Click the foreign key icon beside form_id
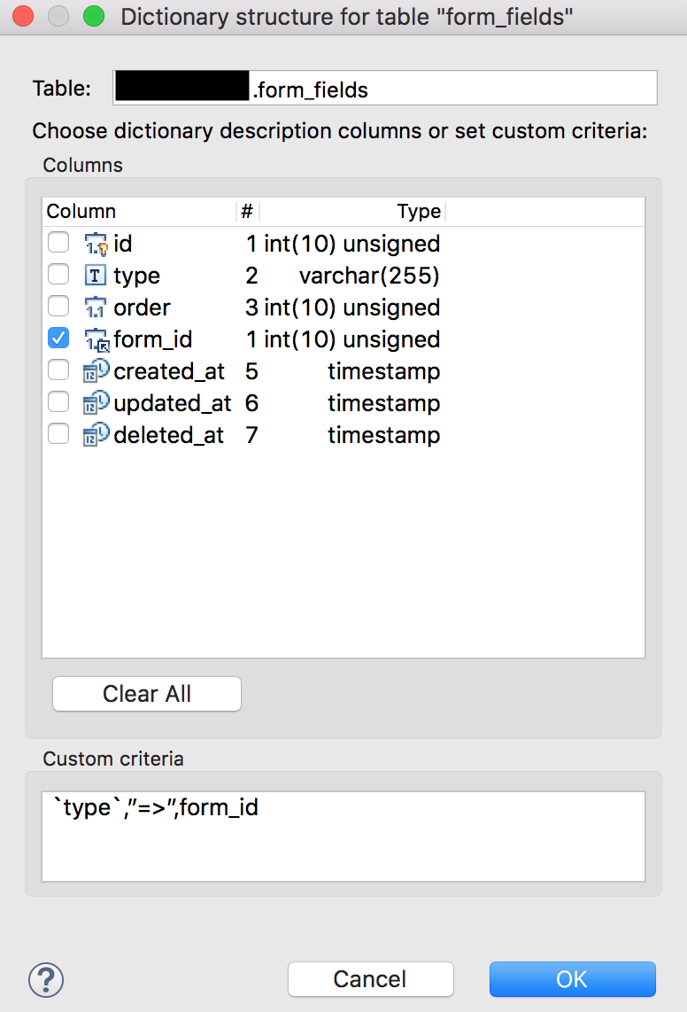The image size is (687, 1012). tap(96, 339)
